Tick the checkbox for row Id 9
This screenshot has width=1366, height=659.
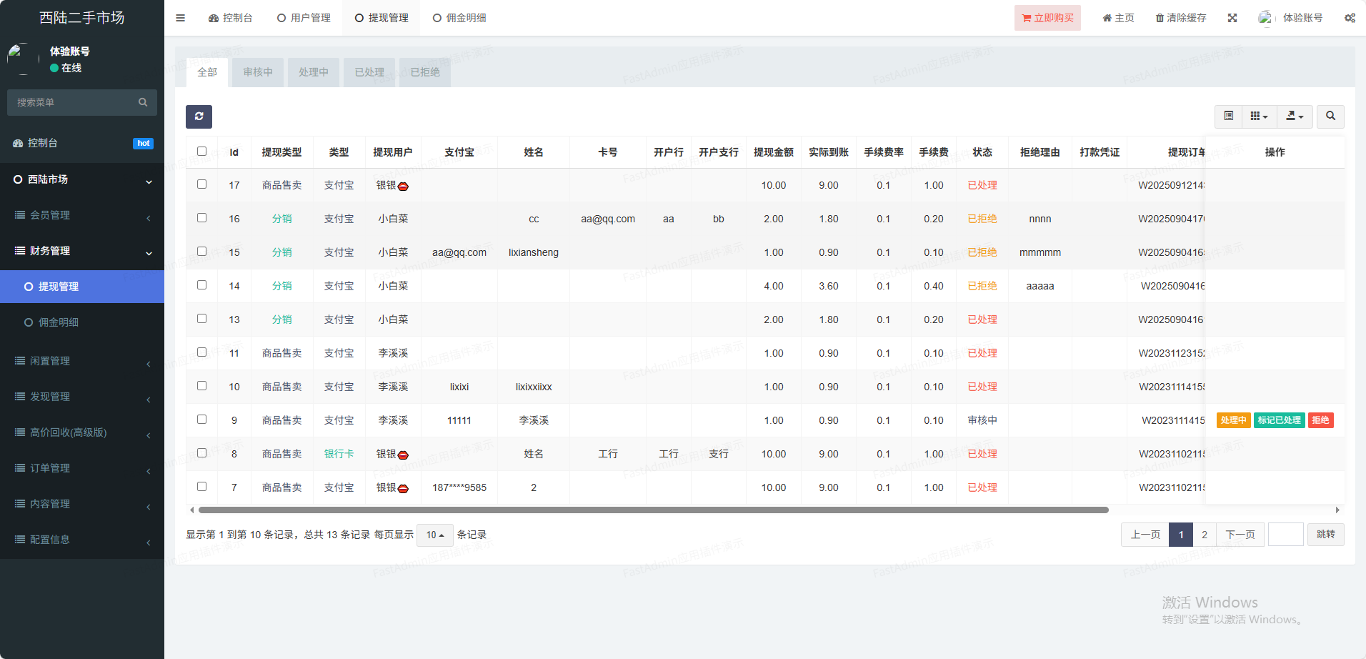click(202, 420)
